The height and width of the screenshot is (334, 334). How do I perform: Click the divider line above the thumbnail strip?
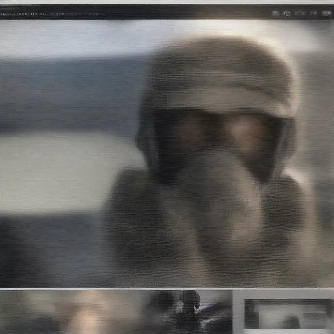tap(130, 289)
